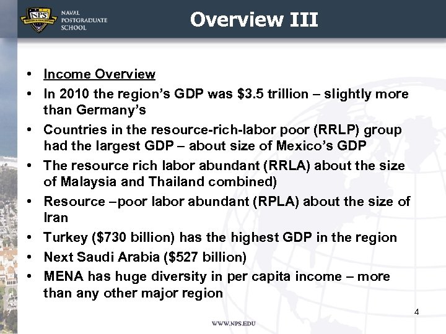Select the slide title 'Overview III'

(x=254, y=20)
